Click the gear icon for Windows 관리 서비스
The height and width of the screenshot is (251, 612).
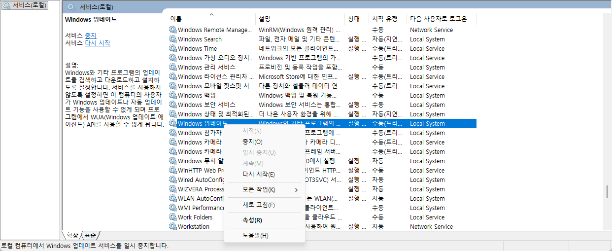pos(172,67)
